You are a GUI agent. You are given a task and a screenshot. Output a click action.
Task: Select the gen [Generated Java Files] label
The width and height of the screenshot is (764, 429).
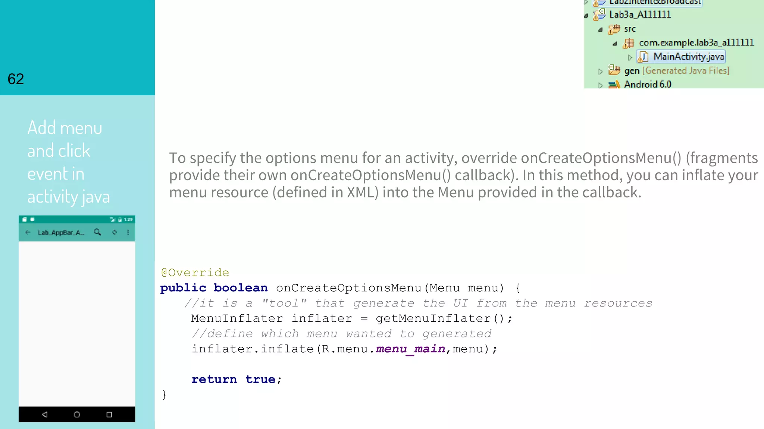pos(677,70)
